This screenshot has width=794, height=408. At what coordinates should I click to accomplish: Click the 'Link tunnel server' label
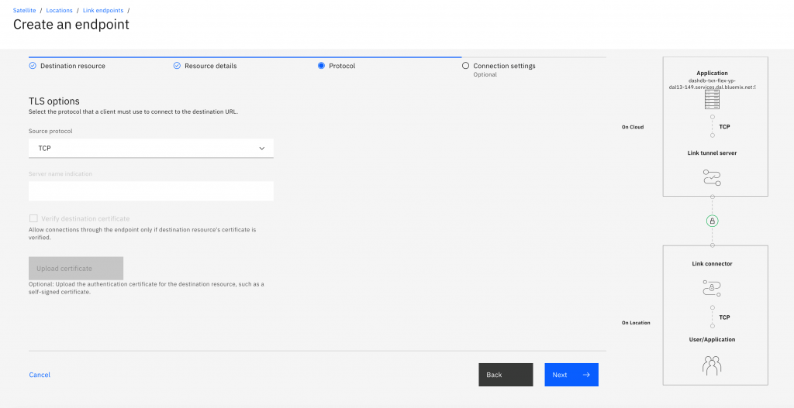point(712,153)
